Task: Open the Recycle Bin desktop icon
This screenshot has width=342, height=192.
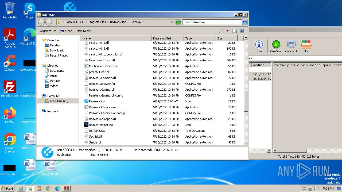Action: [x=10, y=11]
